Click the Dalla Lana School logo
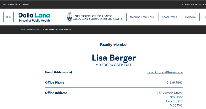This screenshot has width=206, height=109. pos(34,17)
